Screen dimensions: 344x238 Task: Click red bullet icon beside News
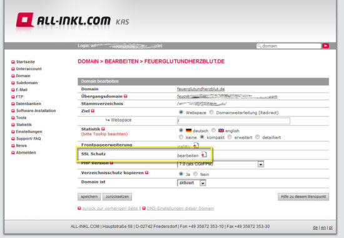(x=13, y=146)
